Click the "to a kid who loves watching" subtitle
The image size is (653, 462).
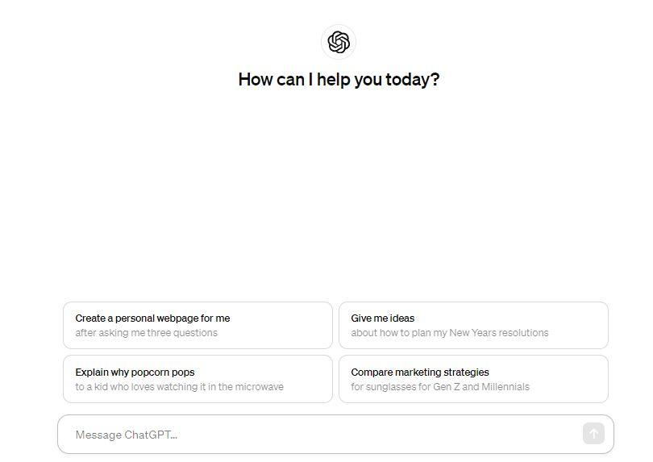tap(179, 387)
